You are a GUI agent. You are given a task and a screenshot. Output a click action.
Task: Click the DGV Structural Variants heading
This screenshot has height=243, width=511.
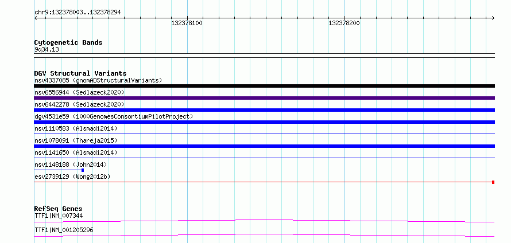[80, 73]
